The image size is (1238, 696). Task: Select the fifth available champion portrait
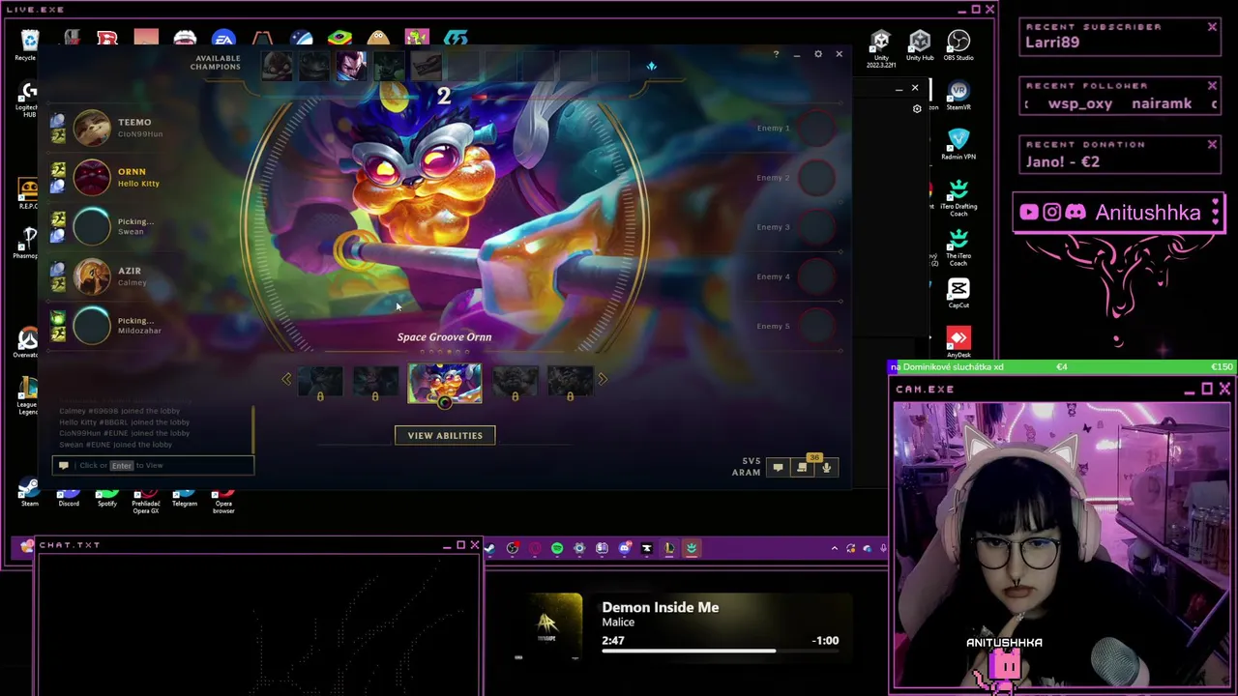[426, 66]
